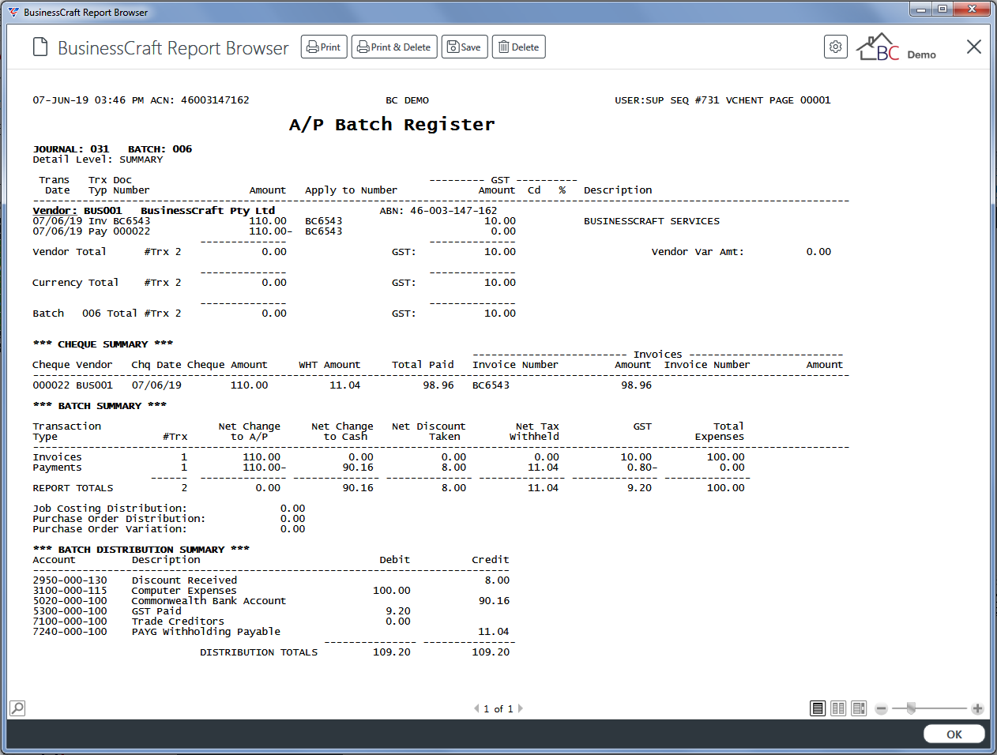The width and height of the screenshot is (997, 755).
Task: Click the JOURNAL: 031 label
Action: (71, 149)
